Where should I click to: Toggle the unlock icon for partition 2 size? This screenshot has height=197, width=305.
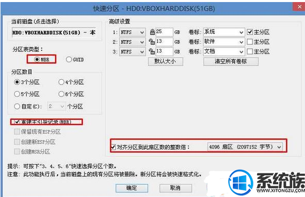[x=152, y=42]
